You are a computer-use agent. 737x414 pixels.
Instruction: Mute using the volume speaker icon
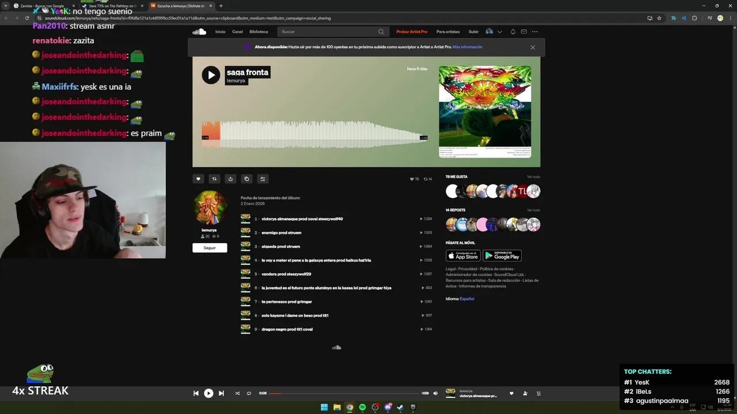click(x=435, y=393)
